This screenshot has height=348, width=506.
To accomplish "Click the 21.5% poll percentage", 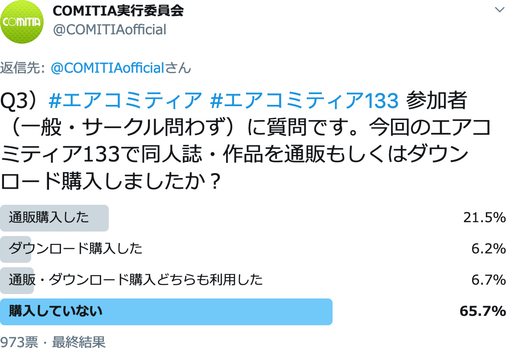I will pyautogui.click(x=484, y=218).
